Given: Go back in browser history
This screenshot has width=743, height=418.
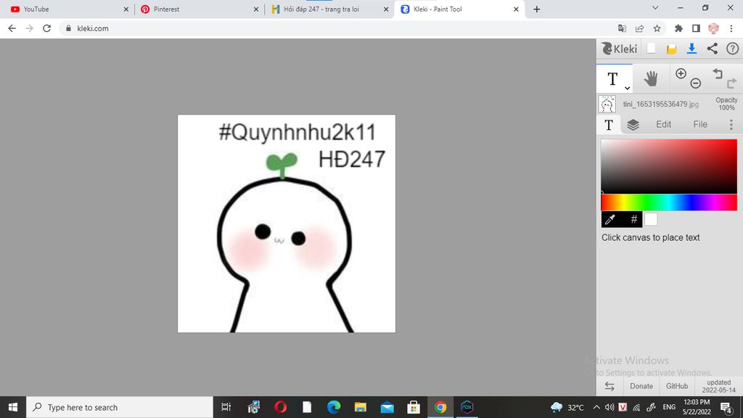Looking at the screenshot, I should [x=12, y=28].
